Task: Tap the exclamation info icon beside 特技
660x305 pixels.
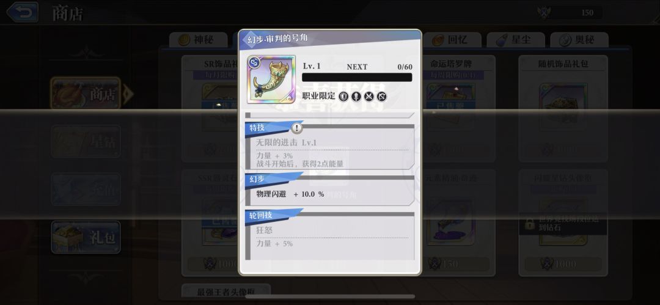Action: click(297, 128)
